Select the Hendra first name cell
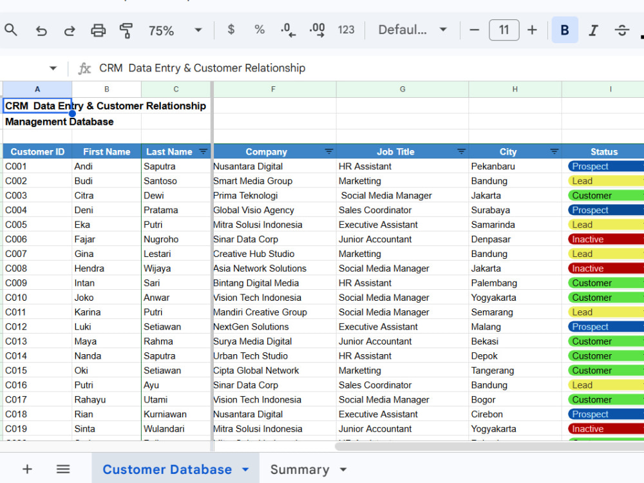 107,268
